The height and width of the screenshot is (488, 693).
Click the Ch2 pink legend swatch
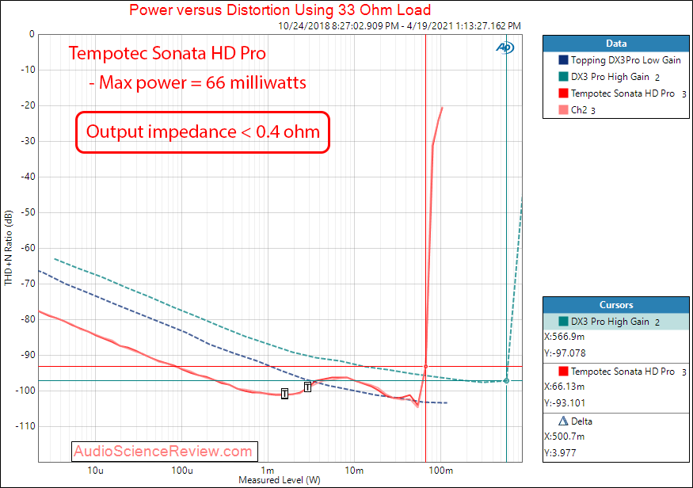point(563,109)
